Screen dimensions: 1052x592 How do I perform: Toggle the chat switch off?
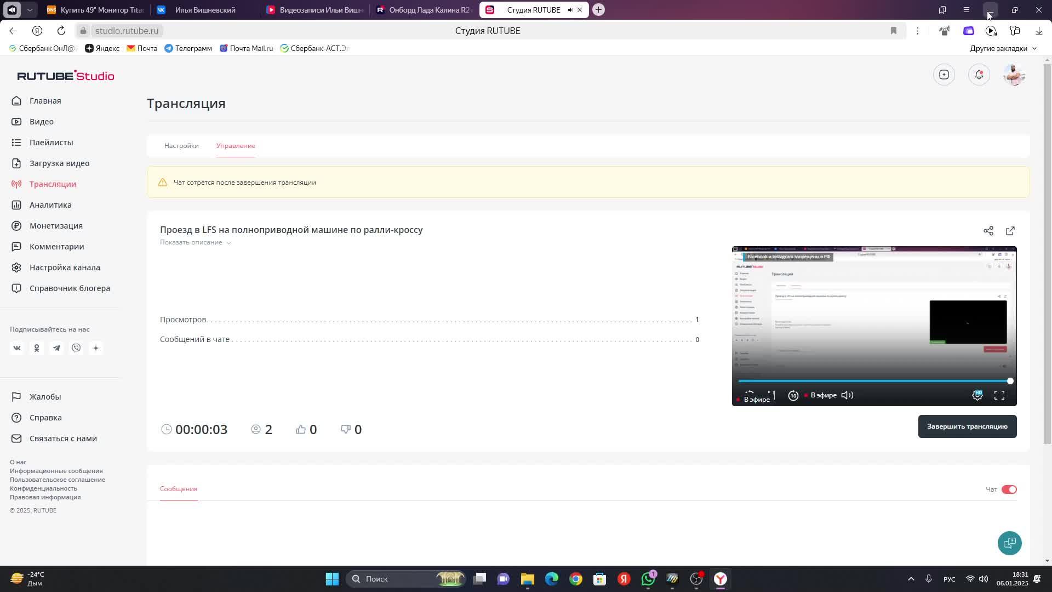[1008, 489]
